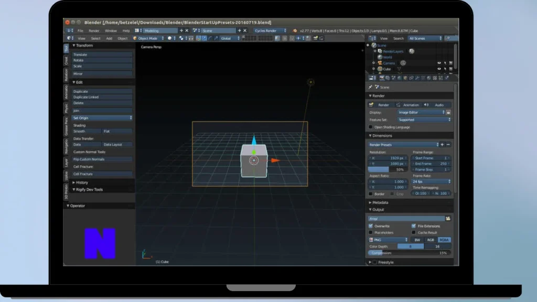This screenshot has width=537, height=302.
Task: Enable the Freestyle panel checkbox
Action: [375, 262]
